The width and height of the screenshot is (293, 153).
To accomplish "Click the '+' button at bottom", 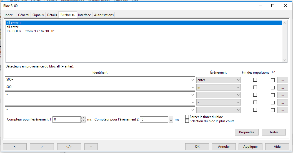I will 93,147.
